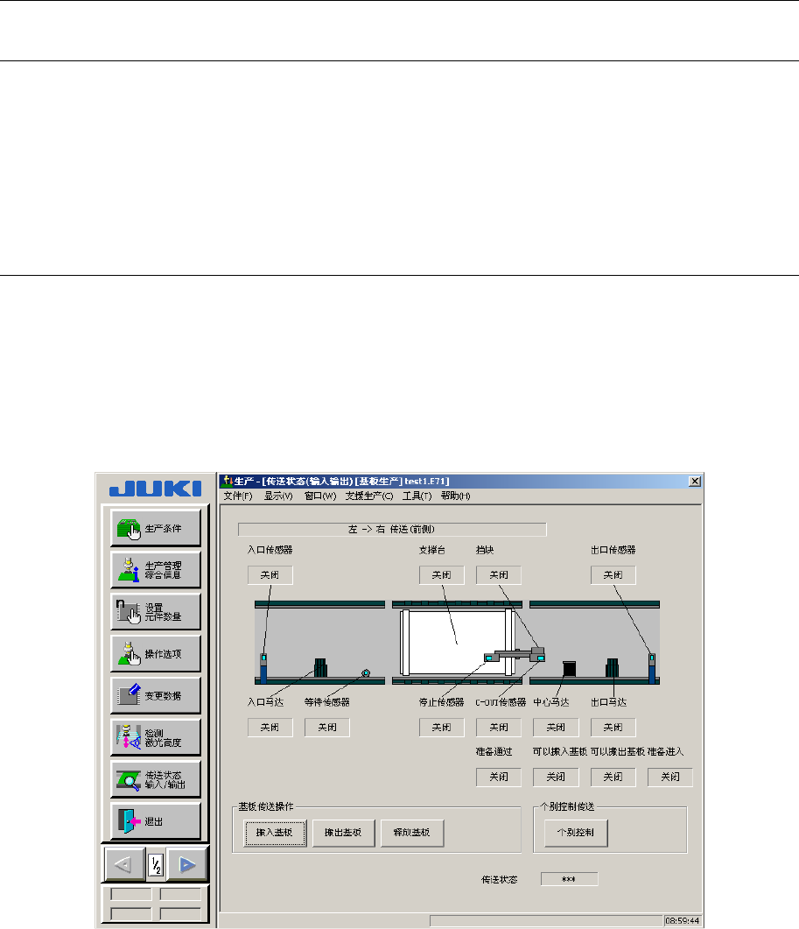Open the 显示(V) menu
Image resolution: width=799 pixels, height=929 pixels.
click(x=278, y=496)
